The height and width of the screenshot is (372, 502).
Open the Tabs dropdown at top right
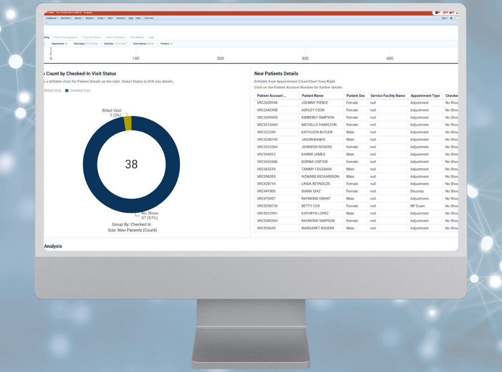point(444,18)
